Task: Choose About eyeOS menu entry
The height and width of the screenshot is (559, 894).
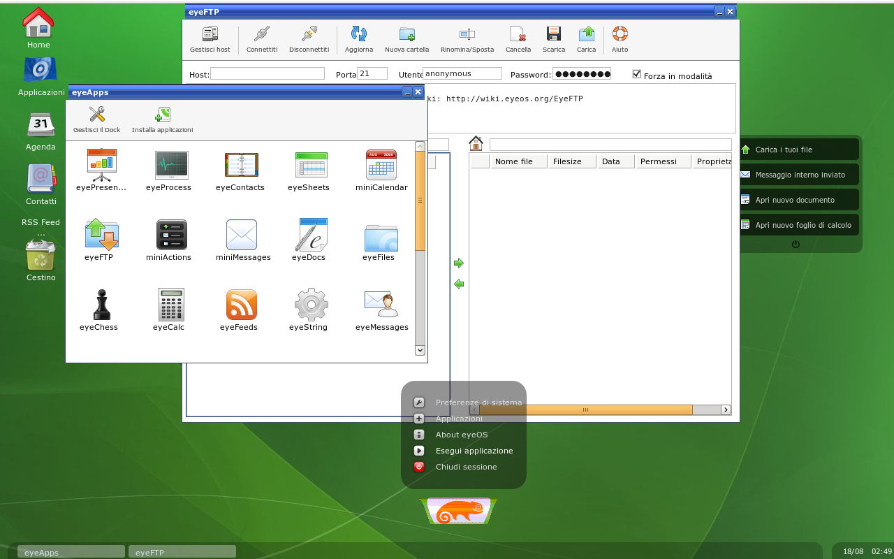Action: point(462,435)
